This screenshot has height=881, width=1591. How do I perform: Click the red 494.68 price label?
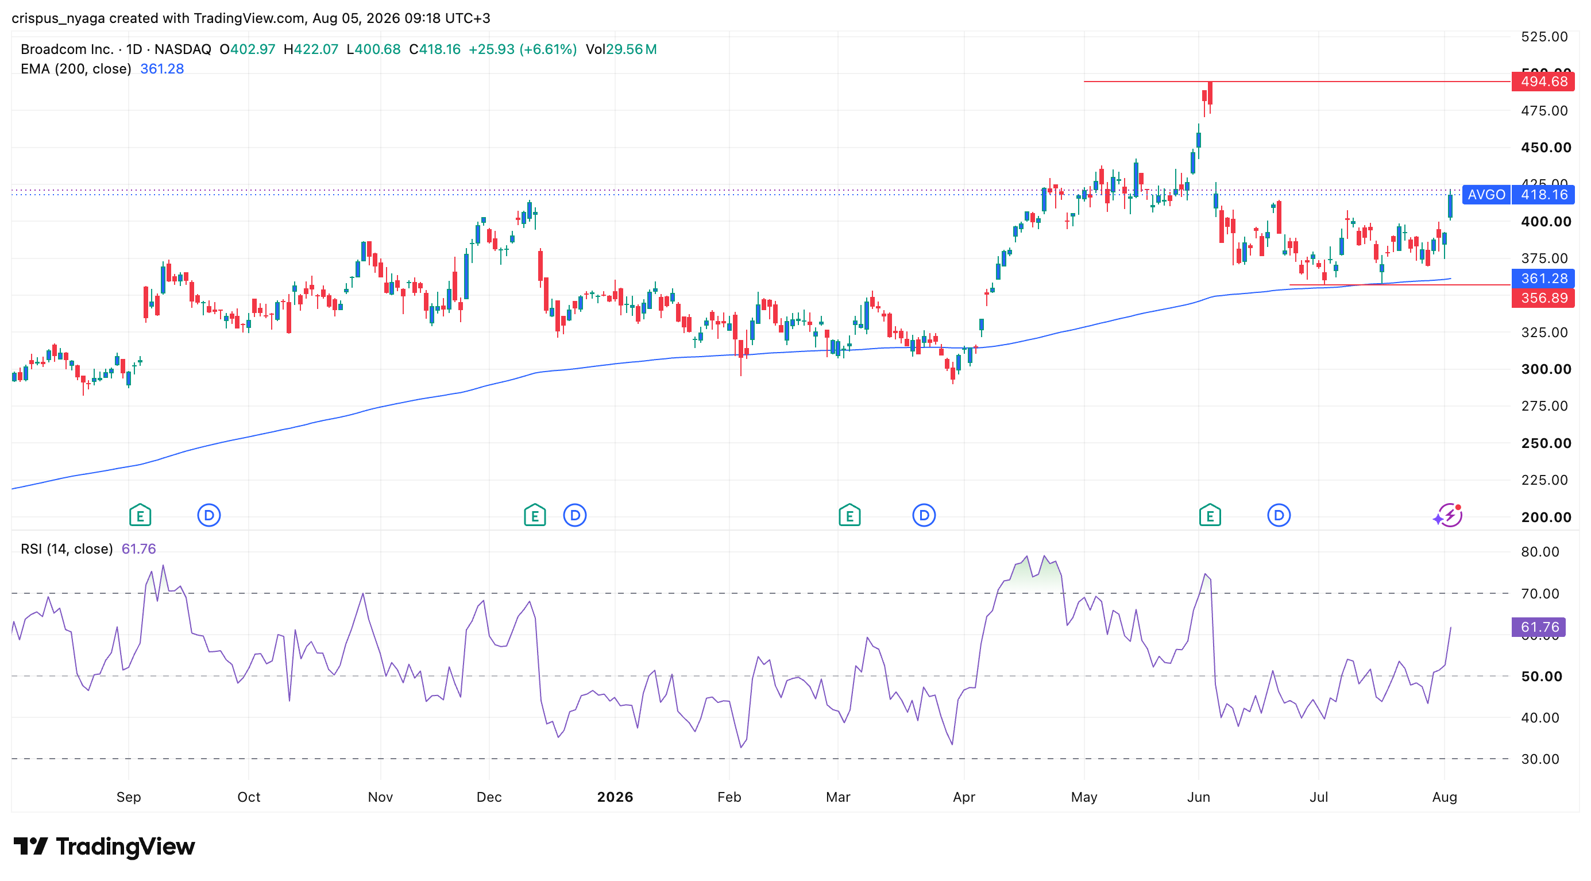pos(1543,82)
